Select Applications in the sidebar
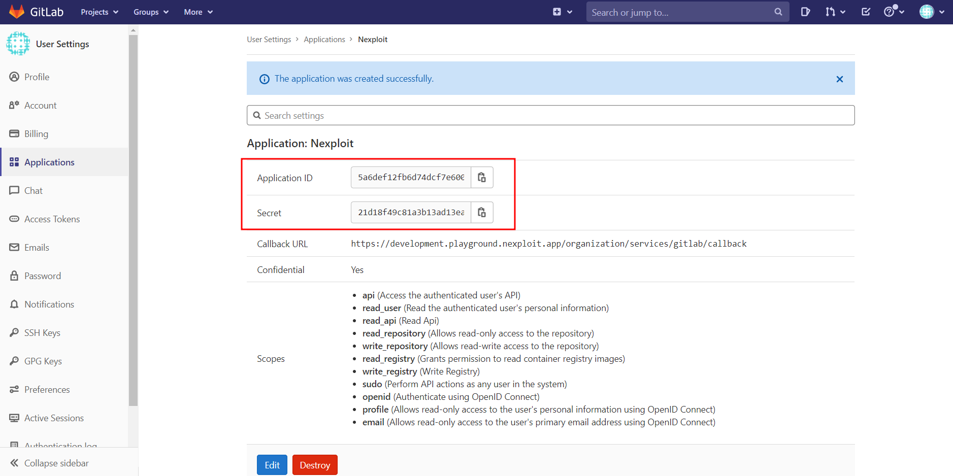Screen dimensions: 953x476 pyautogui.click(x=64, y=162)
